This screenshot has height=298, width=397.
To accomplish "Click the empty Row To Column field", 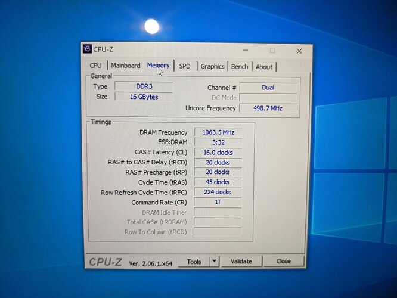I will pos(218,231).
